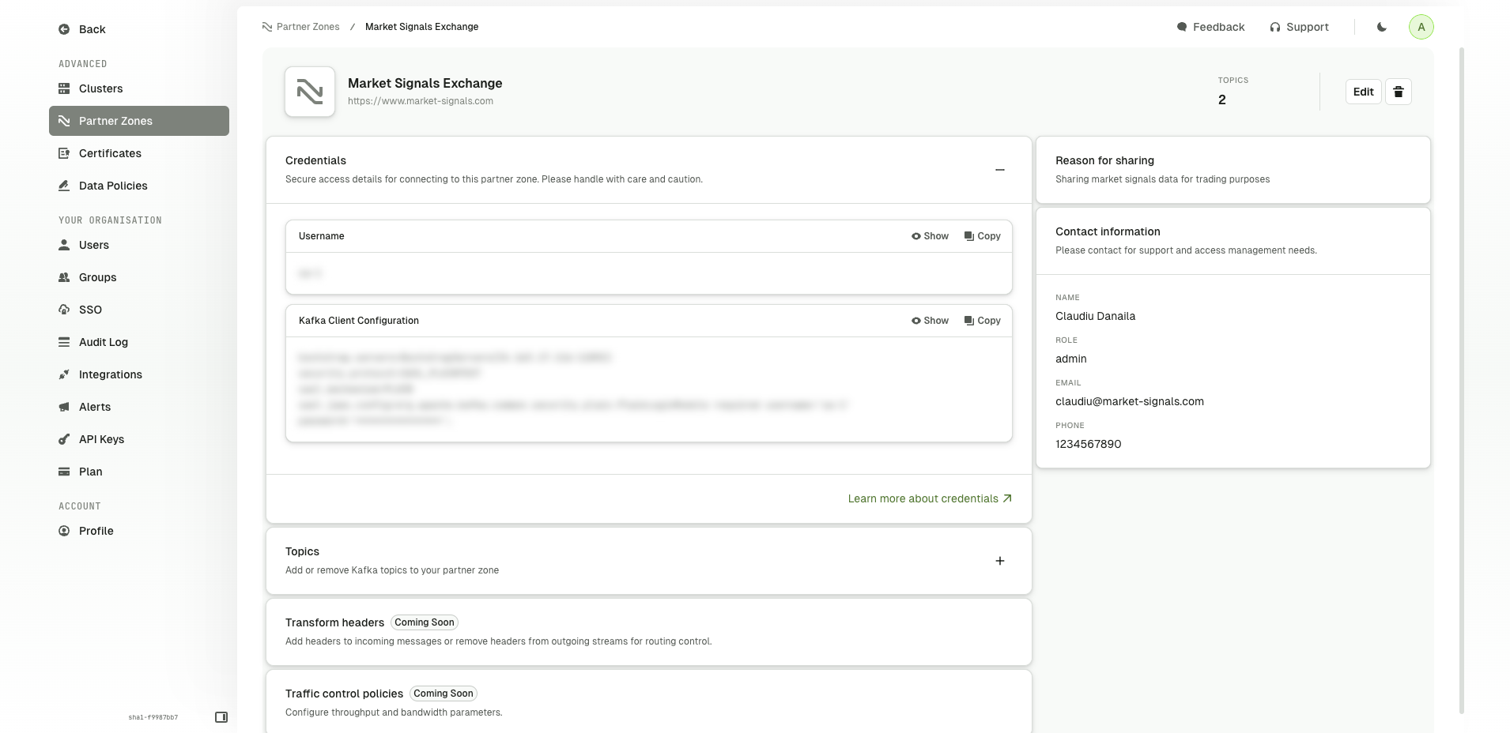Expand the Topics section

coord(999,561)
